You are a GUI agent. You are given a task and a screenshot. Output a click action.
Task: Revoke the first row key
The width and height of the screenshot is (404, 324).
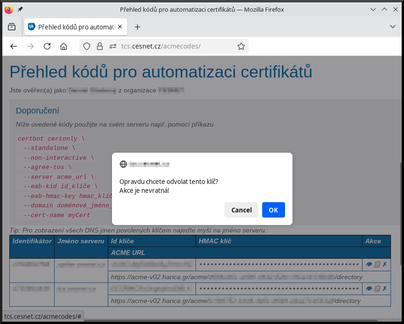(385, 264)
